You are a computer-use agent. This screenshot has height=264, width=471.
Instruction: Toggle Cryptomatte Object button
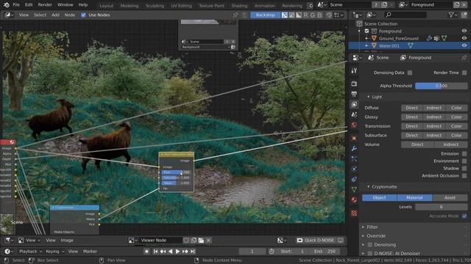coord(380,197)
